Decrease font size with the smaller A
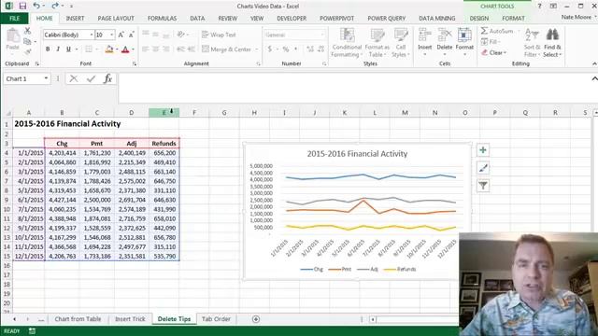The image size is (598, 336). coord(131,35)
